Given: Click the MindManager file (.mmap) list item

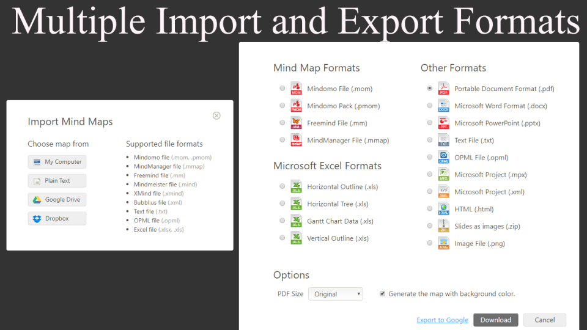Looking at the screenshot, I should pyautogui.click(x=169, y=166).
